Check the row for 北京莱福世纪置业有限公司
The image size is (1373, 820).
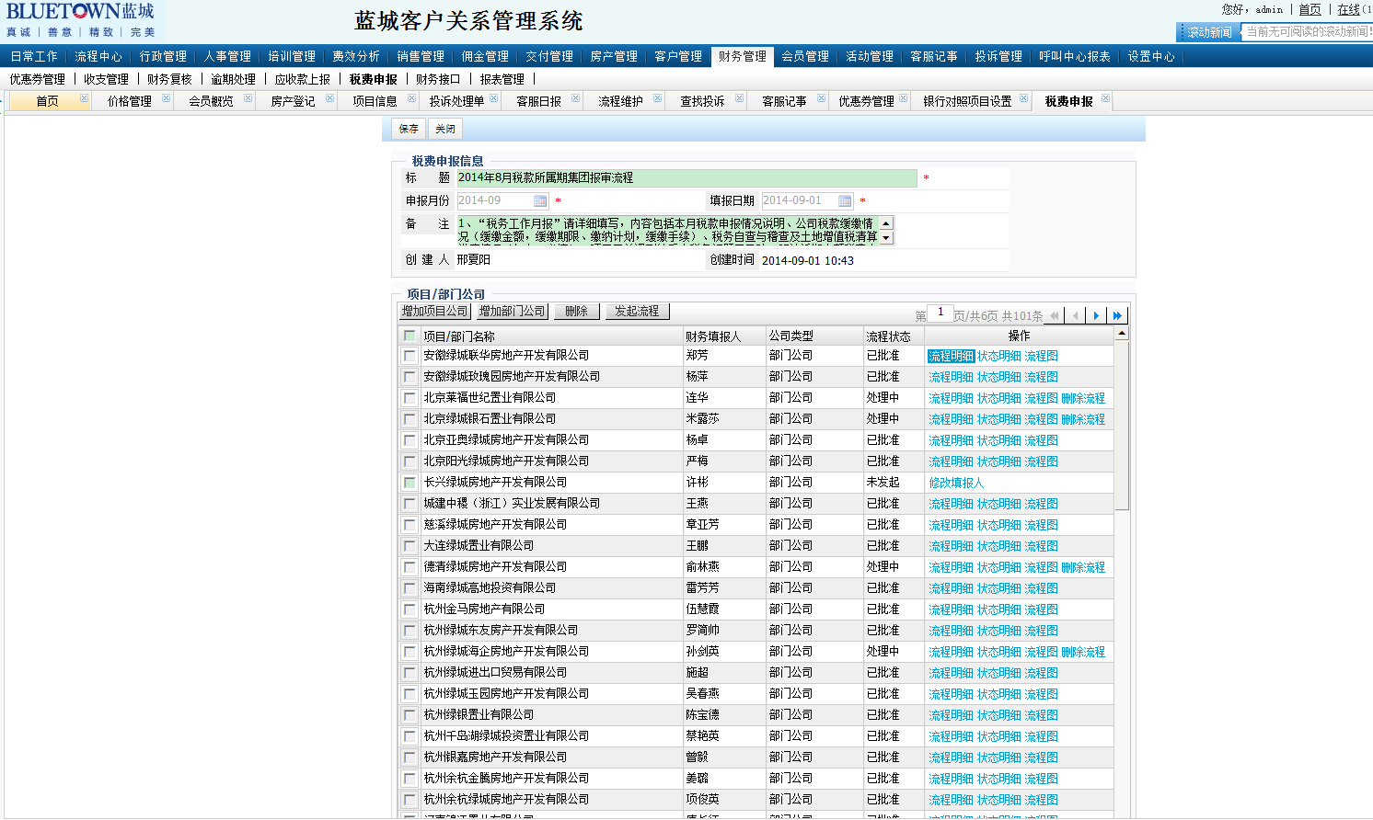click(410, 398)
